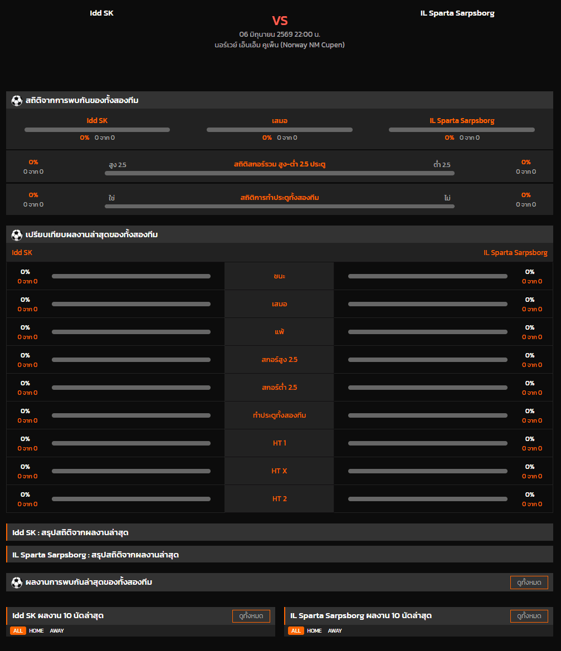Click the Idd SK head-to-head win bar
This screenshot has width=561, height=651.
(97, 130)
